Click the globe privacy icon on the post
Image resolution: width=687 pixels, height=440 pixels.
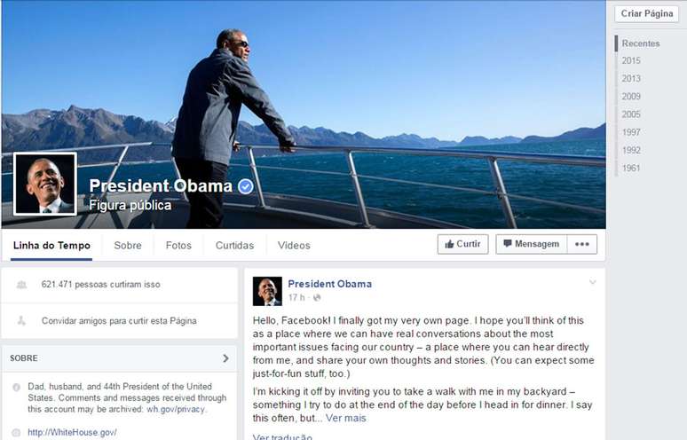[317, 298]
